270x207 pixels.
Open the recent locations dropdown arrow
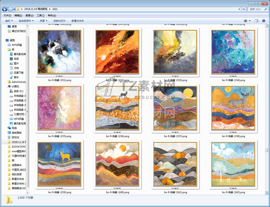[14, 9]
